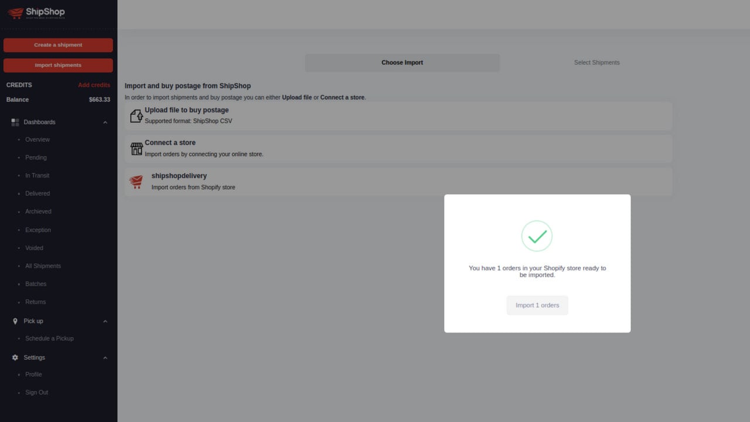
Task: Switch to the Select Shipments tab
Action: click(x=596, y=63)
